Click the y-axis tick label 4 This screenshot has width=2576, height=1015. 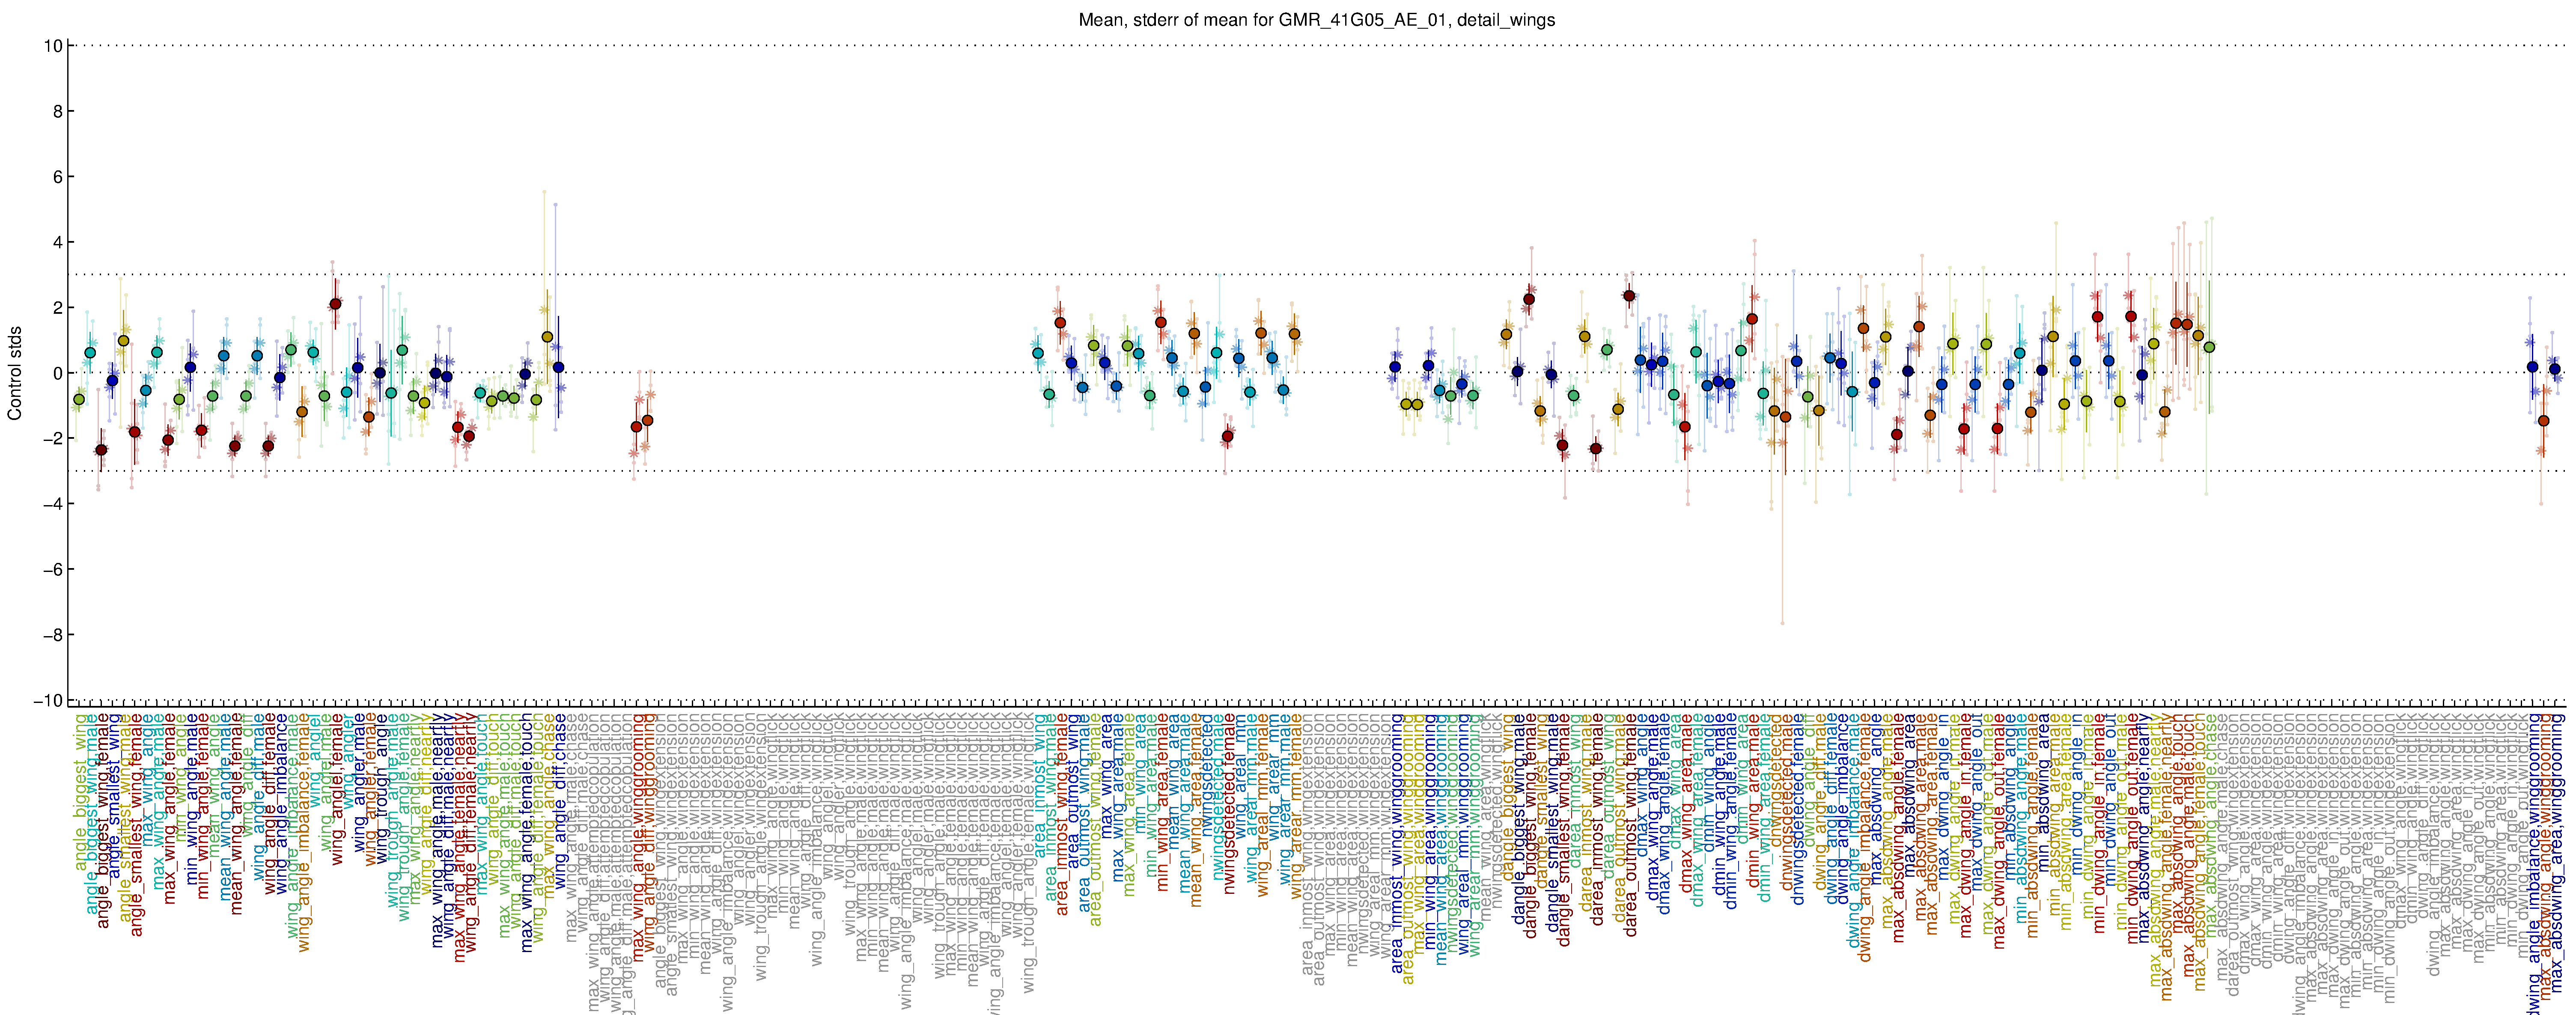58,242
